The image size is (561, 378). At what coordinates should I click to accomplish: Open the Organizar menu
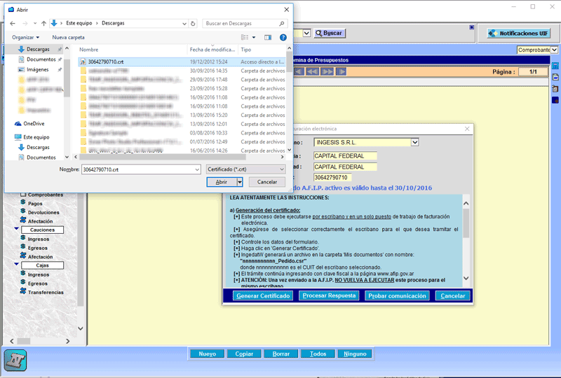point(26,37)
